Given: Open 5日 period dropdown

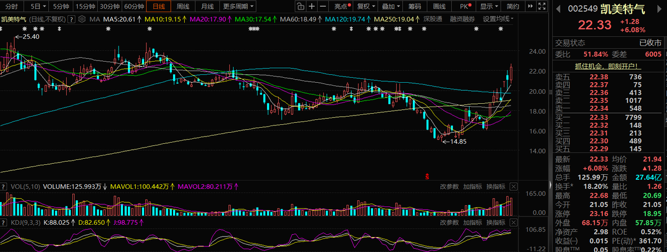Looking at the screenshot, I should pyautogui.click(x=35, y=6).
